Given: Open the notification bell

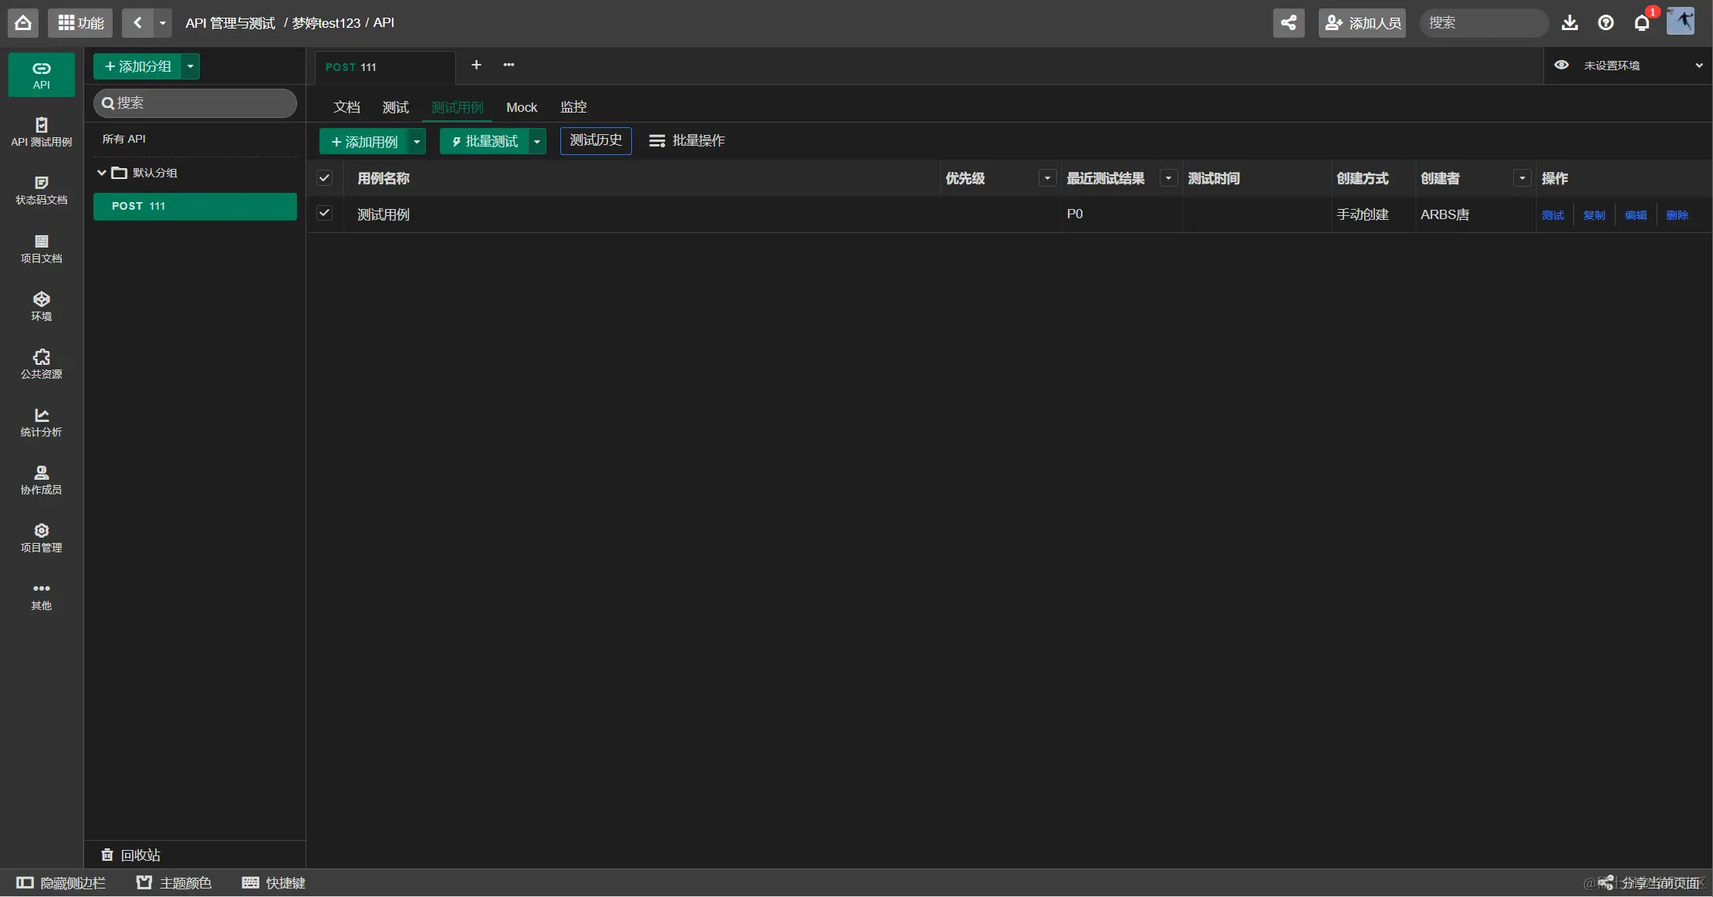Looking at the screenshot, I should 1642,22.
